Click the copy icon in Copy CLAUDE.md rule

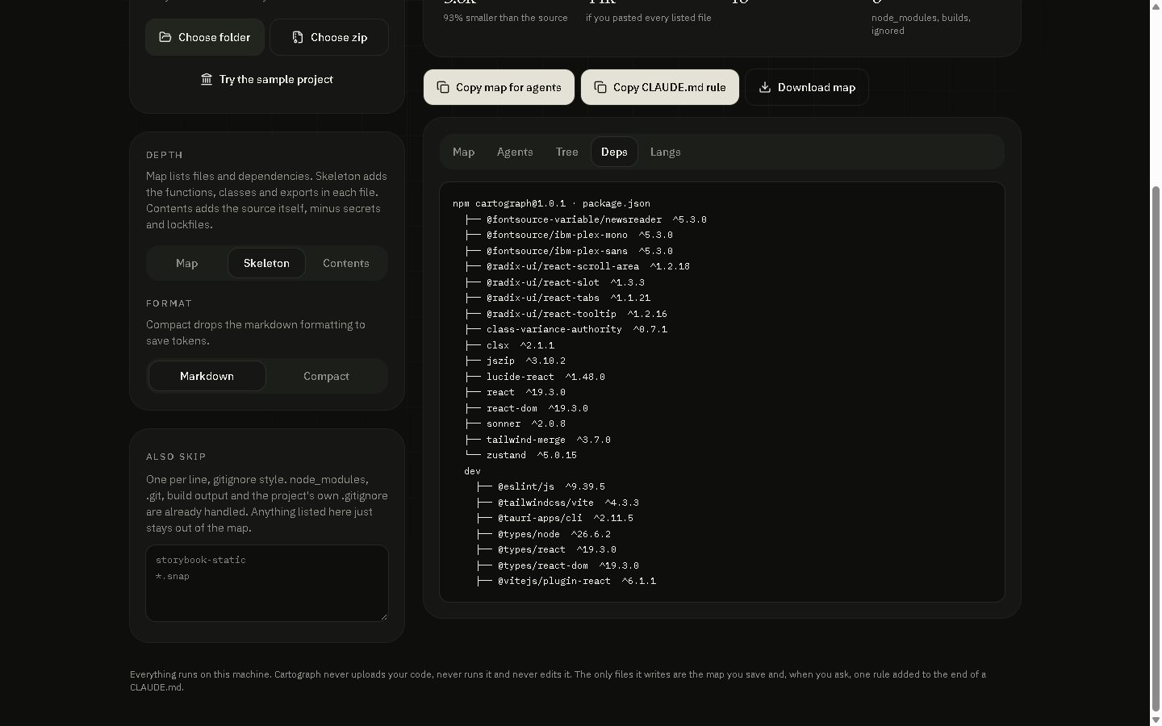(600, 87)
